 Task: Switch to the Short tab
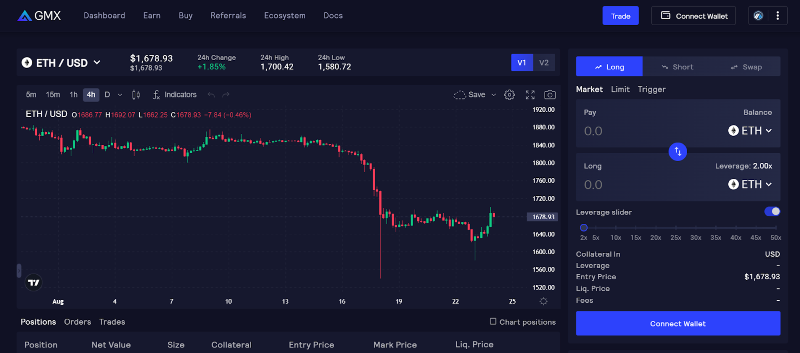[677, 67]
